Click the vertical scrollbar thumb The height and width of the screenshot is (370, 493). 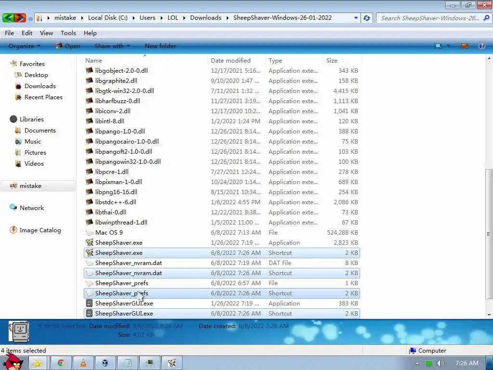click(x=489, y=234)
